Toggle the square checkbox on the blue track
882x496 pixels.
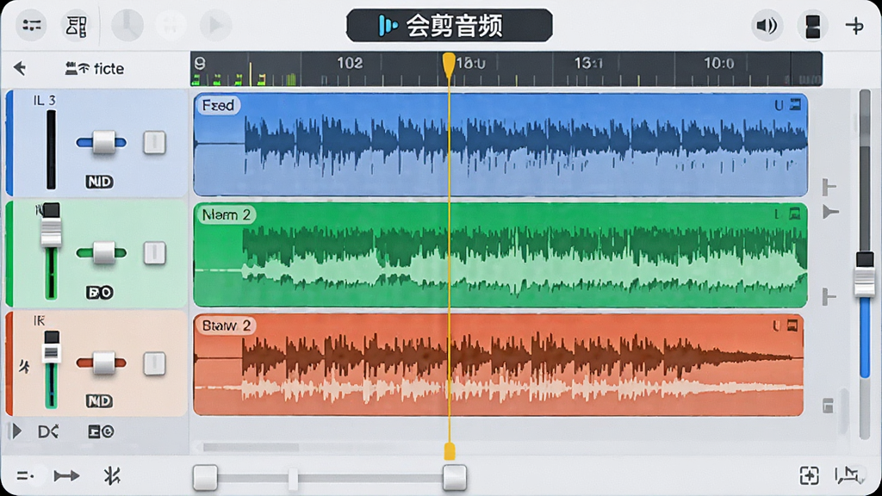(x=154, y=142)
